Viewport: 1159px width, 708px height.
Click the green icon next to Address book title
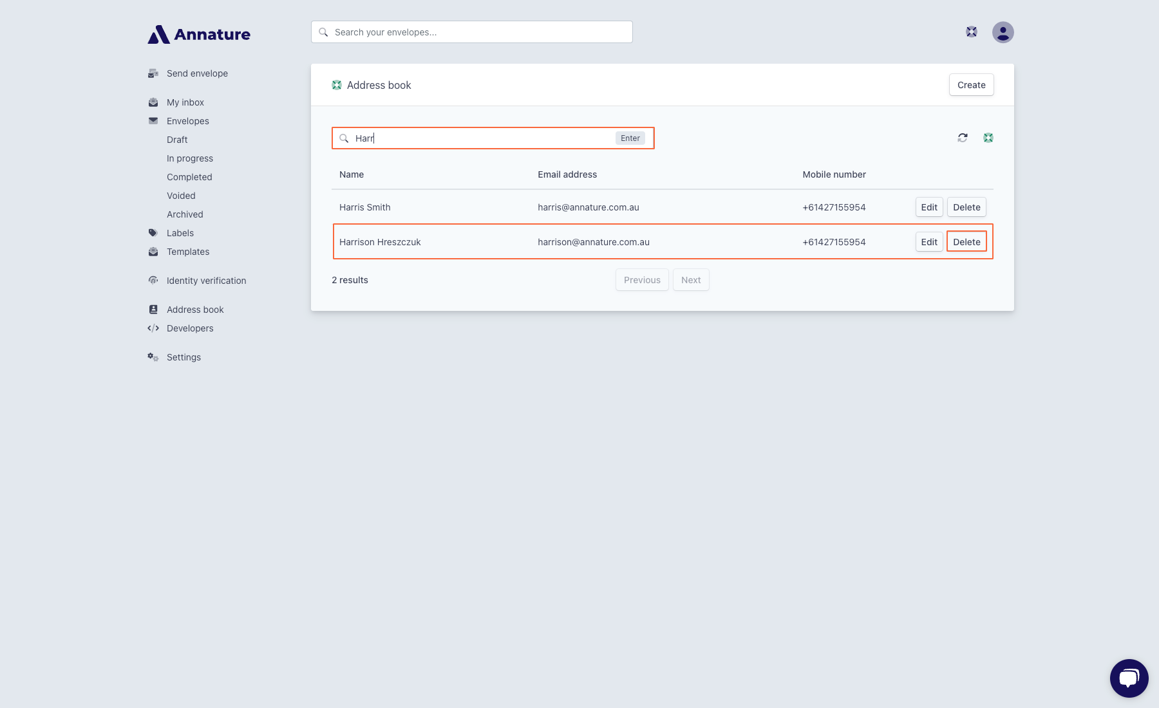coord(337,85)
